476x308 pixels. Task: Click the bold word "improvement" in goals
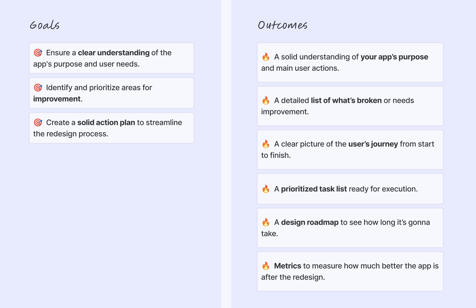pos(57,99)
